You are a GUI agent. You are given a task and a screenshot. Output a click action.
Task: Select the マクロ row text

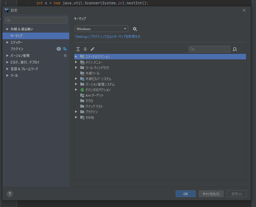pos(89,101)
